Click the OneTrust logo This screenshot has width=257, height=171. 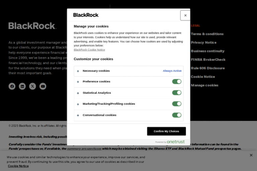coord(175,142)
